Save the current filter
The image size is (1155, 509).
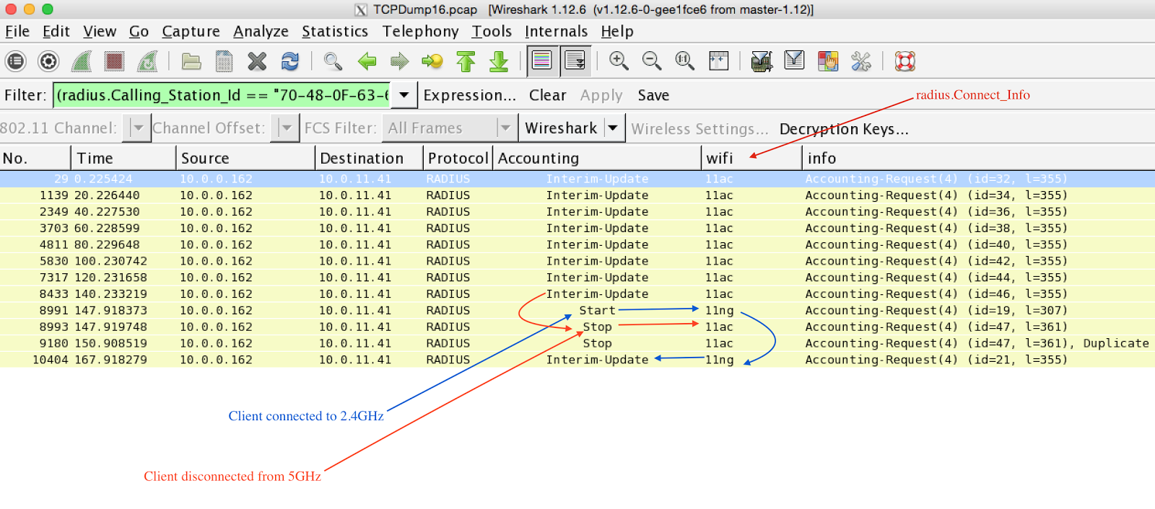pos(653,95)
